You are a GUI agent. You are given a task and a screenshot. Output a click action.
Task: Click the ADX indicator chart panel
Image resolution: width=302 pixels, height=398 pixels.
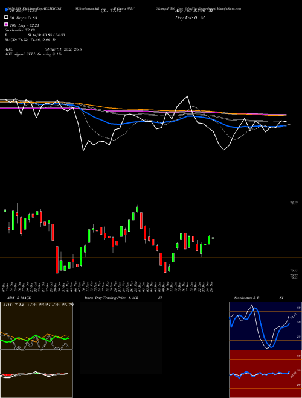pos(36,326)
